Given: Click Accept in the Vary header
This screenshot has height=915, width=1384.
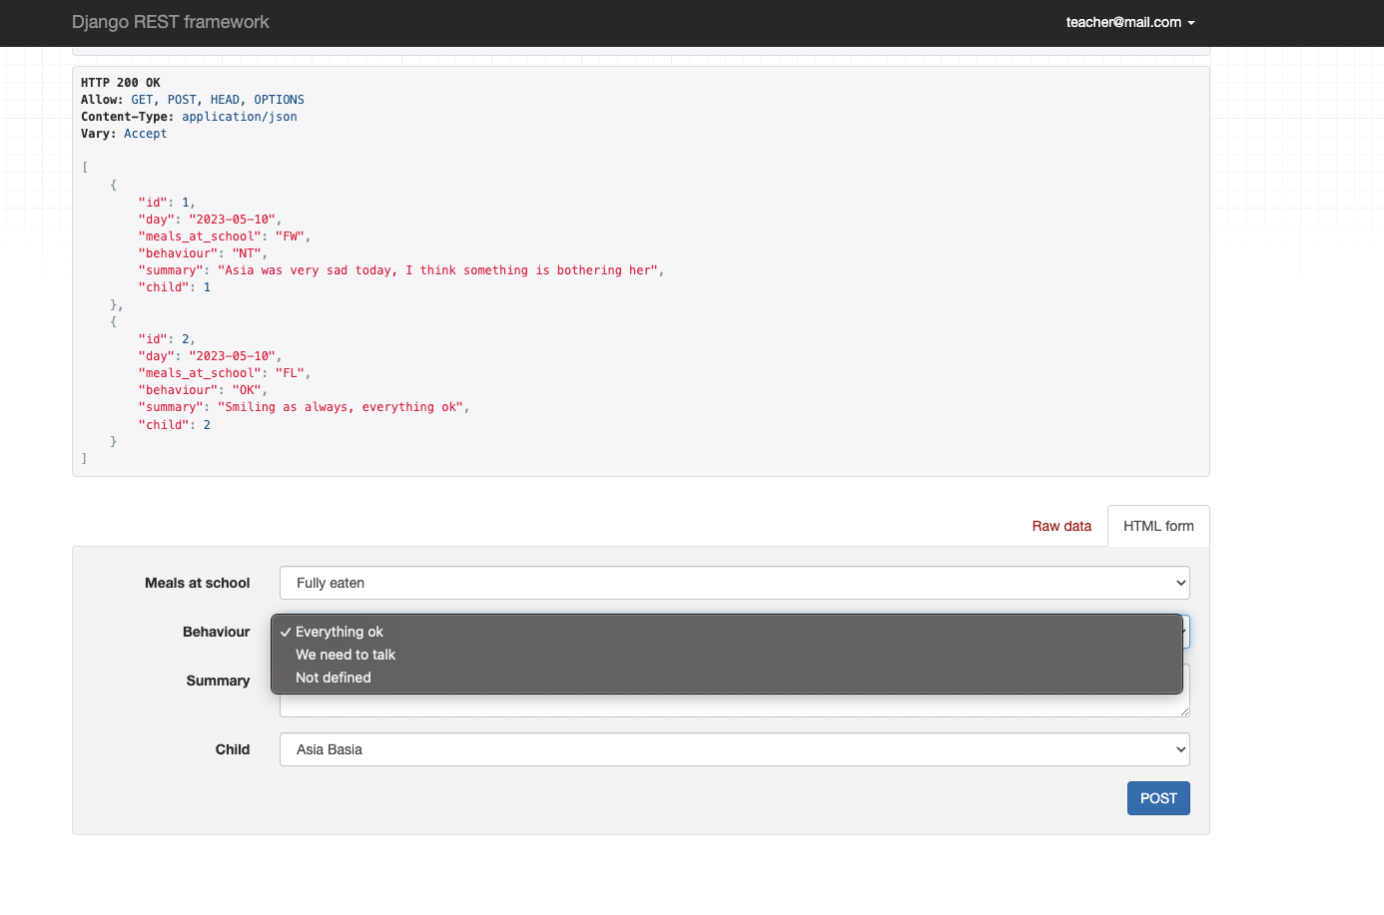Looking at the screenshot, I should [x=145, y=133].
